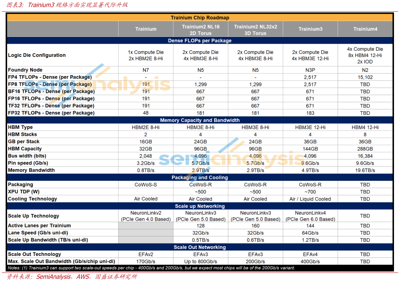The height and width of the screenshot is (282, 400).
Task: Select the "N7" foundry node cell
Action: 146,70
